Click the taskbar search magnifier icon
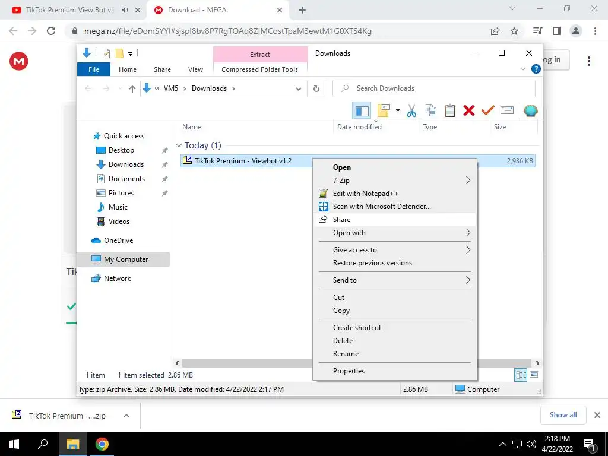The width and height of the screenshot is (608, 456). click(x=43, y=444)
